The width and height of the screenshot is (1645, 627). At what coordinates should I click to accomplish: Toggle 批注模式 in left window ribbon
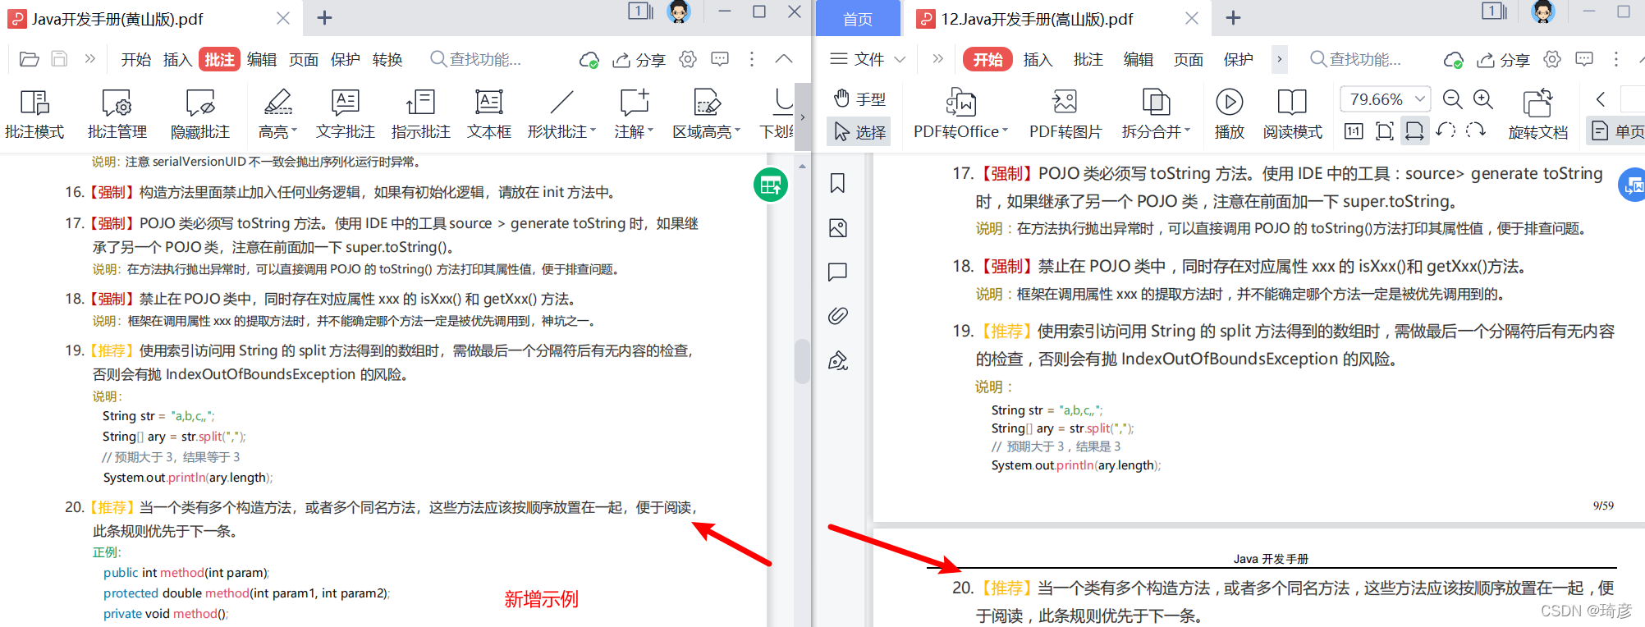point(34,113)
